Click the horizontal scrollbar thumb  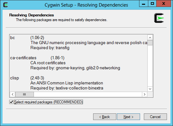tap(24, 94)
